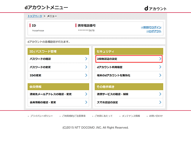Open 連携サービスの確認・解除 menu item
This screenshot has width=191, height=143.
129,94
